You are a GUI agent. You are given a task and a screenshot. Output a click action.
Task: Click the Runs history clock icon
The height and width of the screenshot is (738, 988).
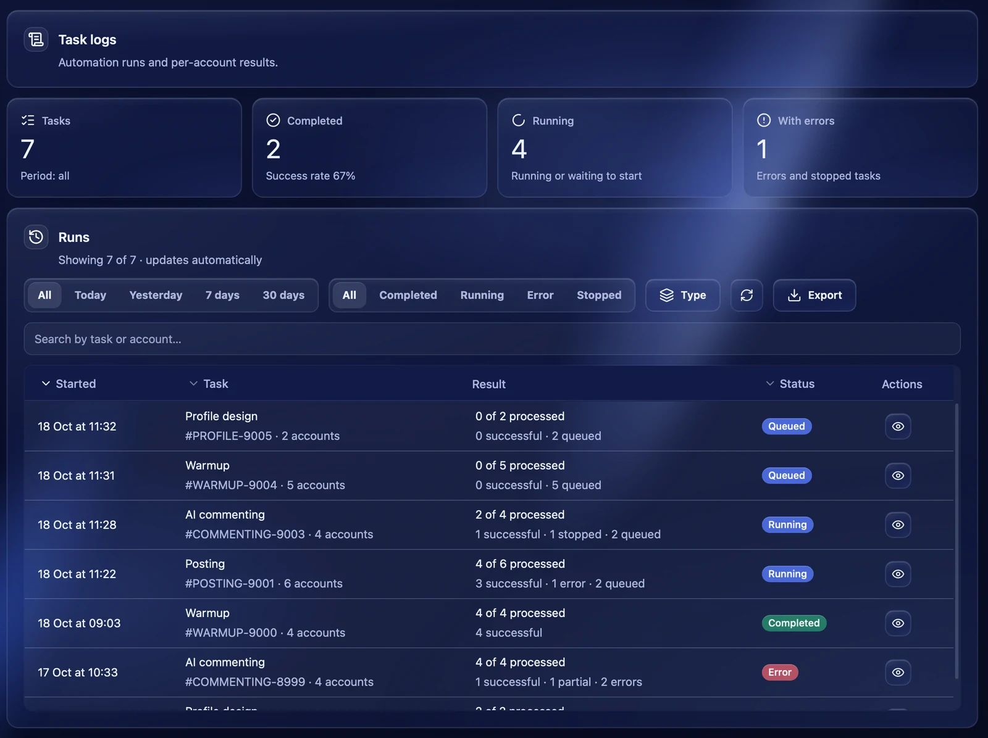point(36,237)
